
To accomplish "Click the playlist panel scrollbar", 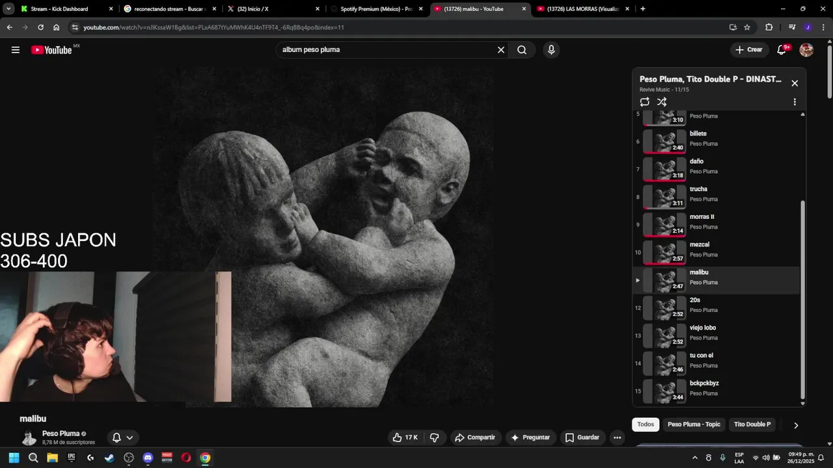I will pos(802,299).
